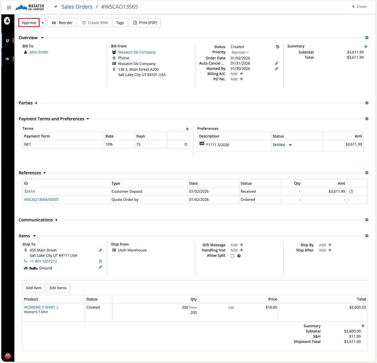Open the WOMENS_T-SHIRT_L product link

[x=41, y=307]
